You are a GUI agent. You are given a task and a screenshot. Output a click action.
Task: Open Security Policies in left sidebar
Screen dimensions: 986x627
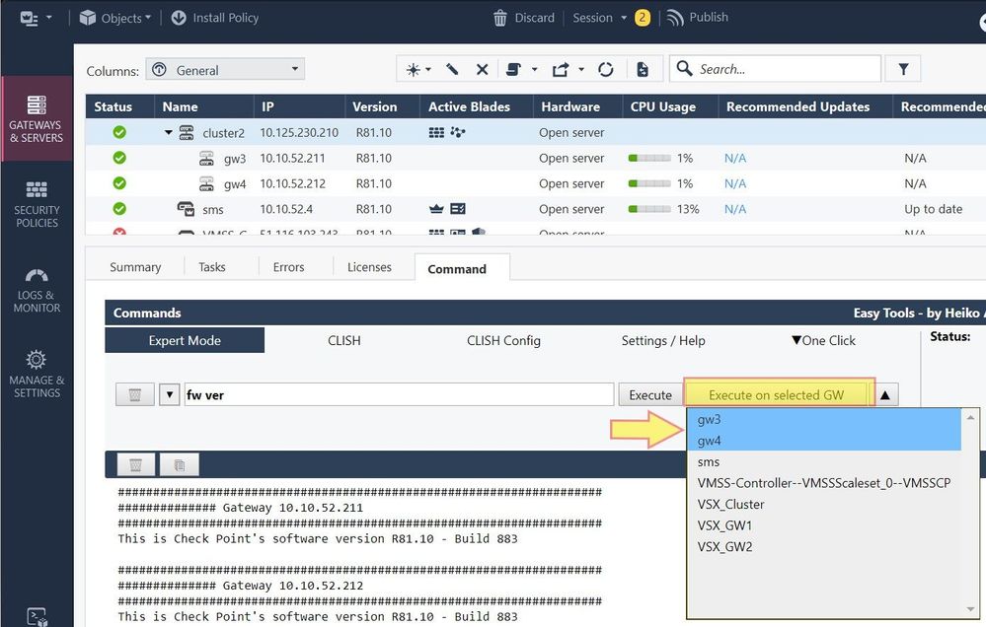tap(37, 202)
